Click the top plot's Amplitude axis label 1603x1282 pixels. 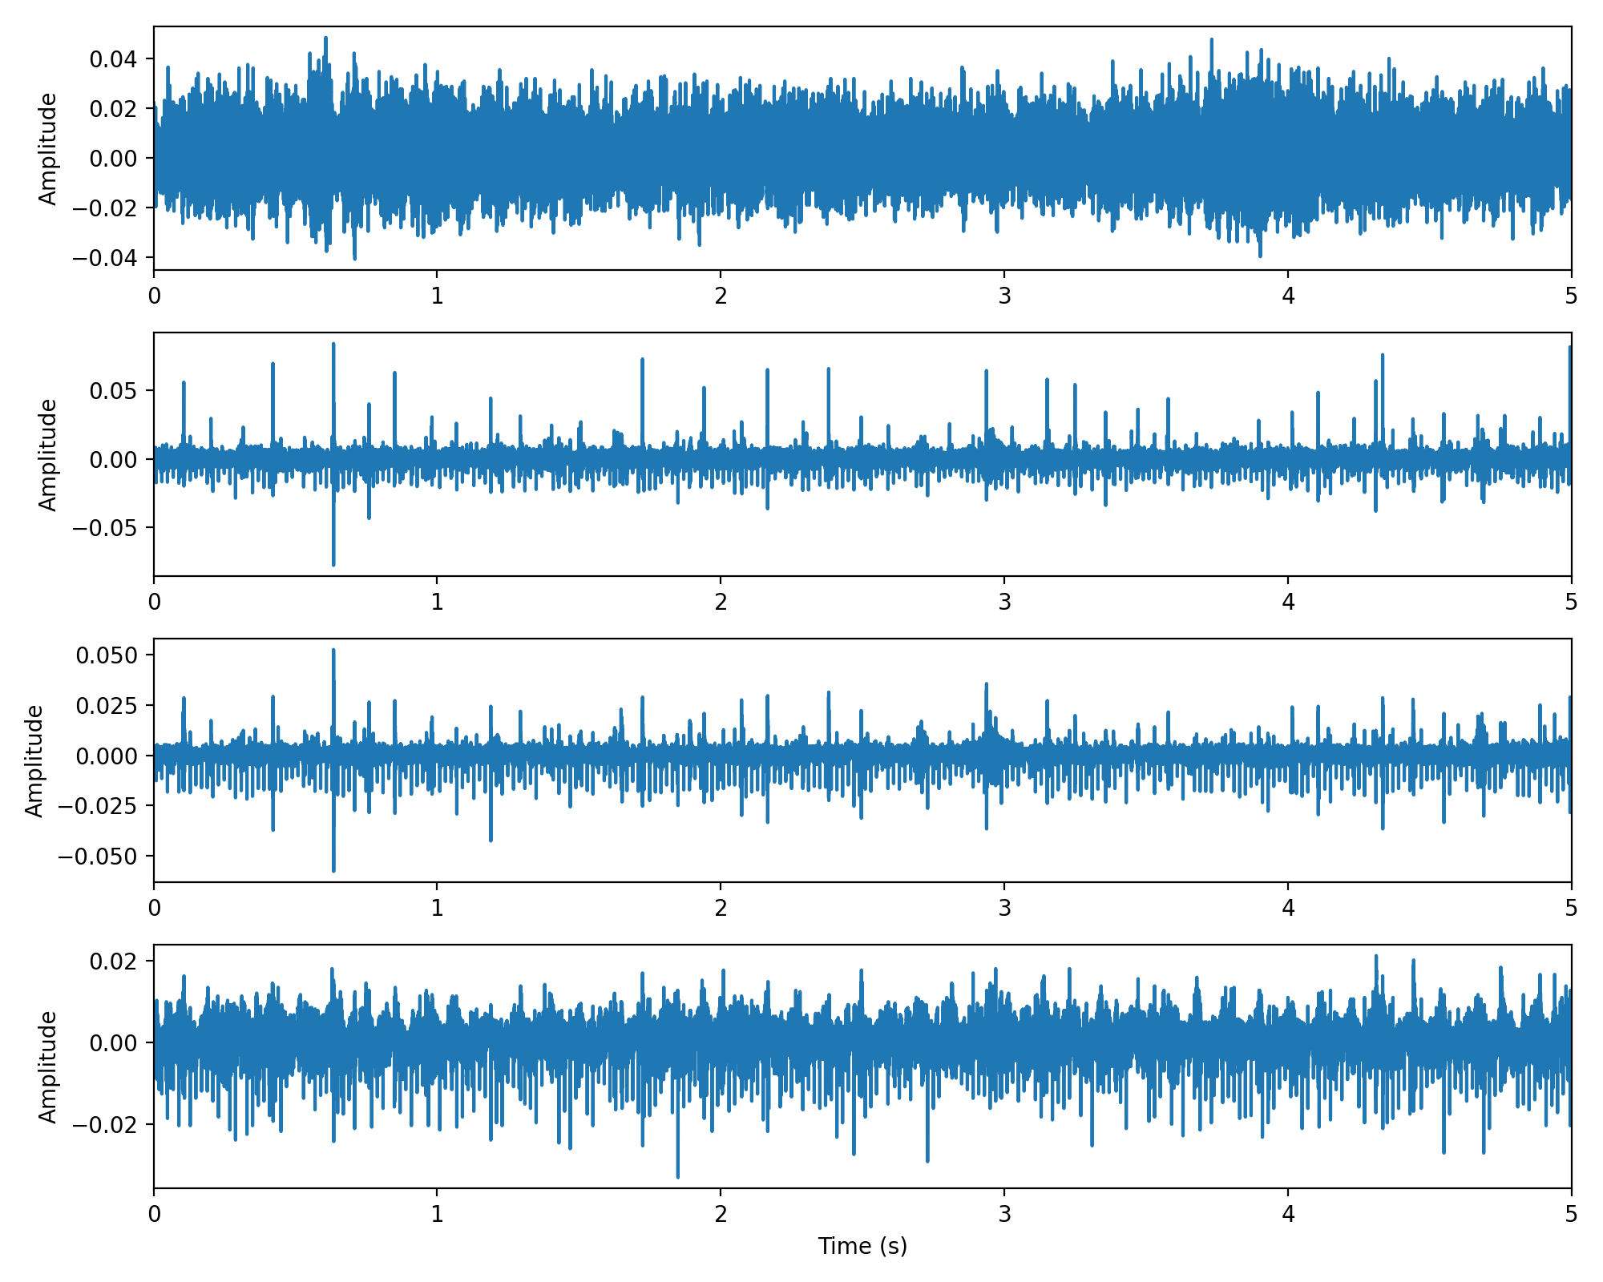tap(48, 149)
